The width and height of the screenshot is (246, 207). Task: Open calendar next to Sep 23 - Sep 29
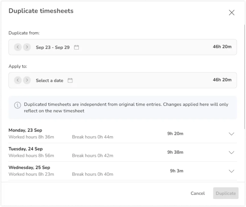click(77, 47)
